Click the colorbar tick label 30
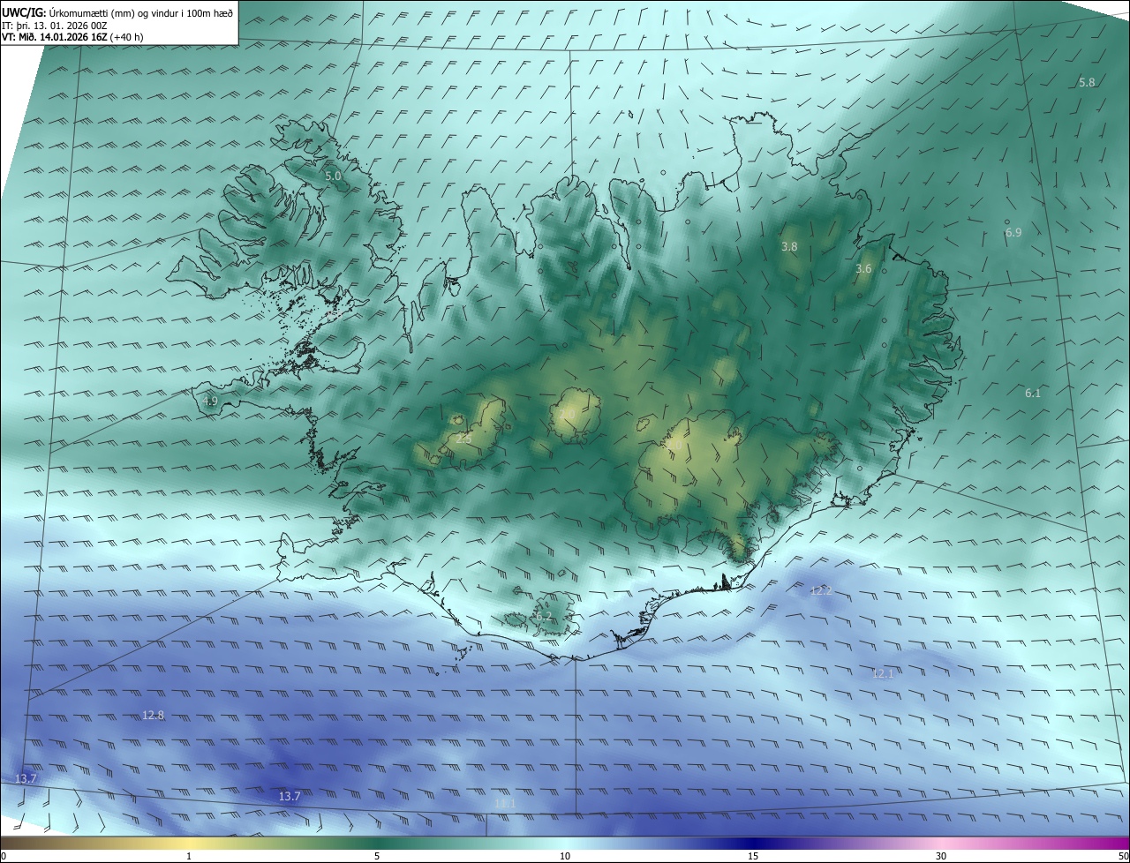Image resolution: width=1130 pixels, height=863 pixels. pyautogui.click(x=941, y=856)
